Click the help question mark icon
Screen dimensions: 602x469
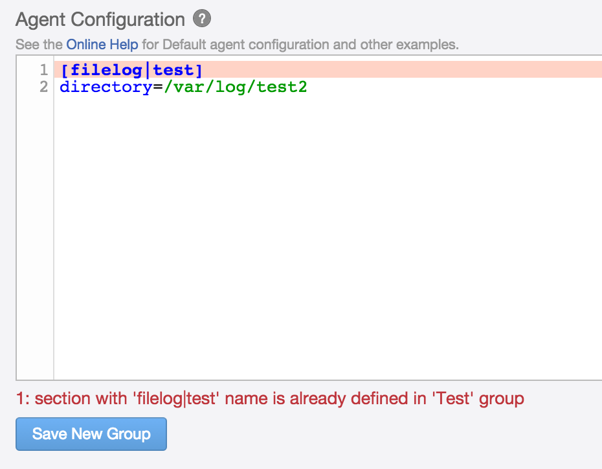(x=202, y=19)
